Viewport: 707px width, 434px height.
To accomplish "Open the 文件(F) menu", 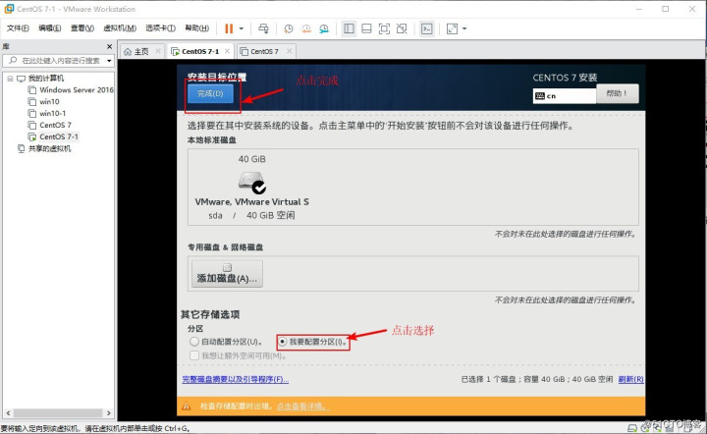I will [18, 27].
